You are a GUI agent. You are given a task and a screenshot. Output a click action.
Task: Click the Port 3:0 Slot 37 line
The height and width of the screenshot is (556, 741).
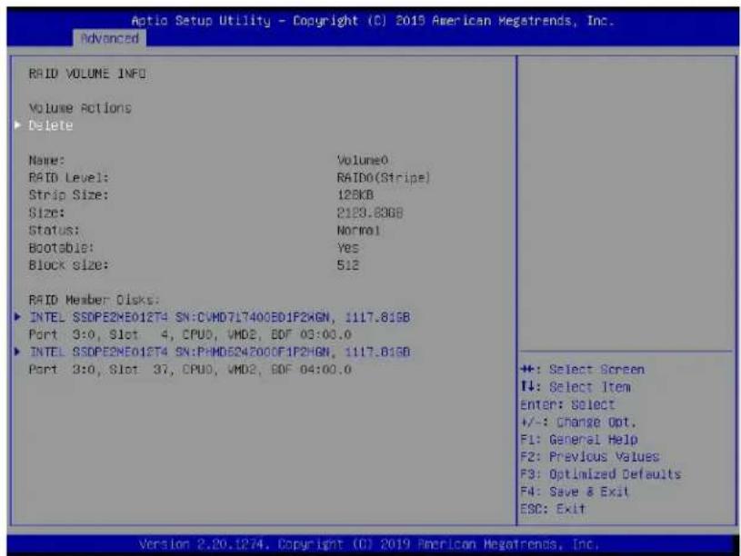point(190,370)
